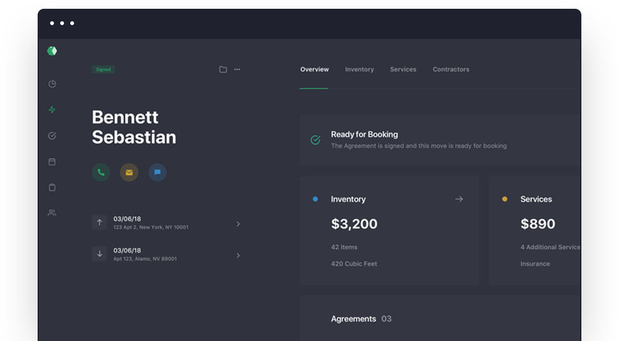Switch to the Overview tab
The height and width of the screenshot is (341, 619).
314,70
